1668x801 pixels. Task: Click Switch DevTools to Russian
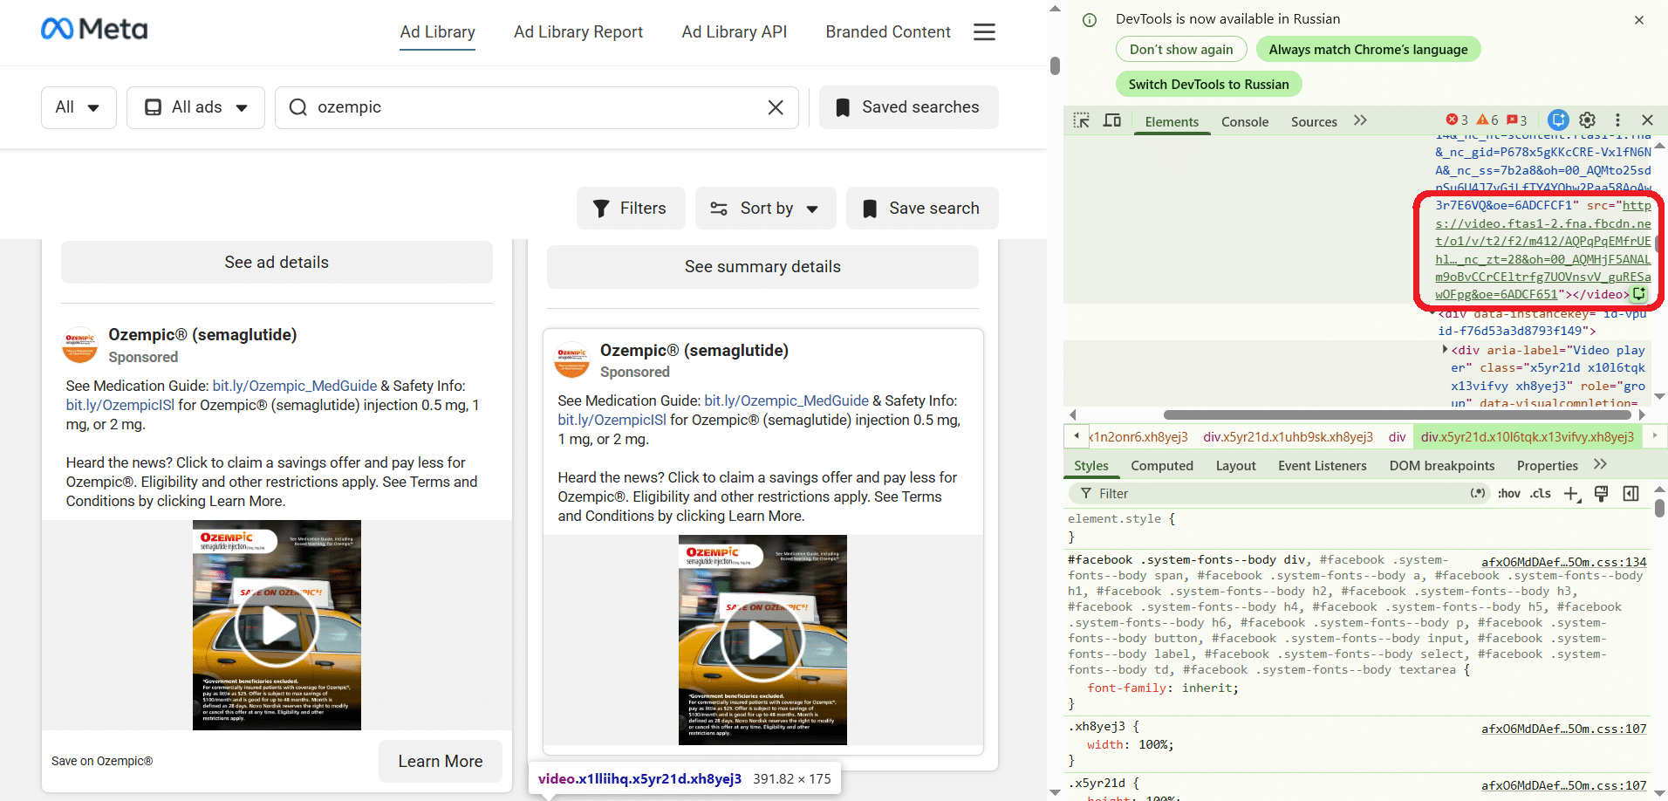pos(1208,85)
